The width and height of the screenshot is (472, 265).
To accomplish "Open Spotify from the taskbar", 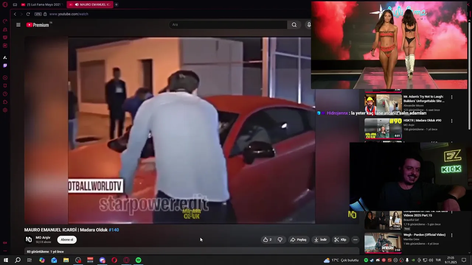I will 138,260.
